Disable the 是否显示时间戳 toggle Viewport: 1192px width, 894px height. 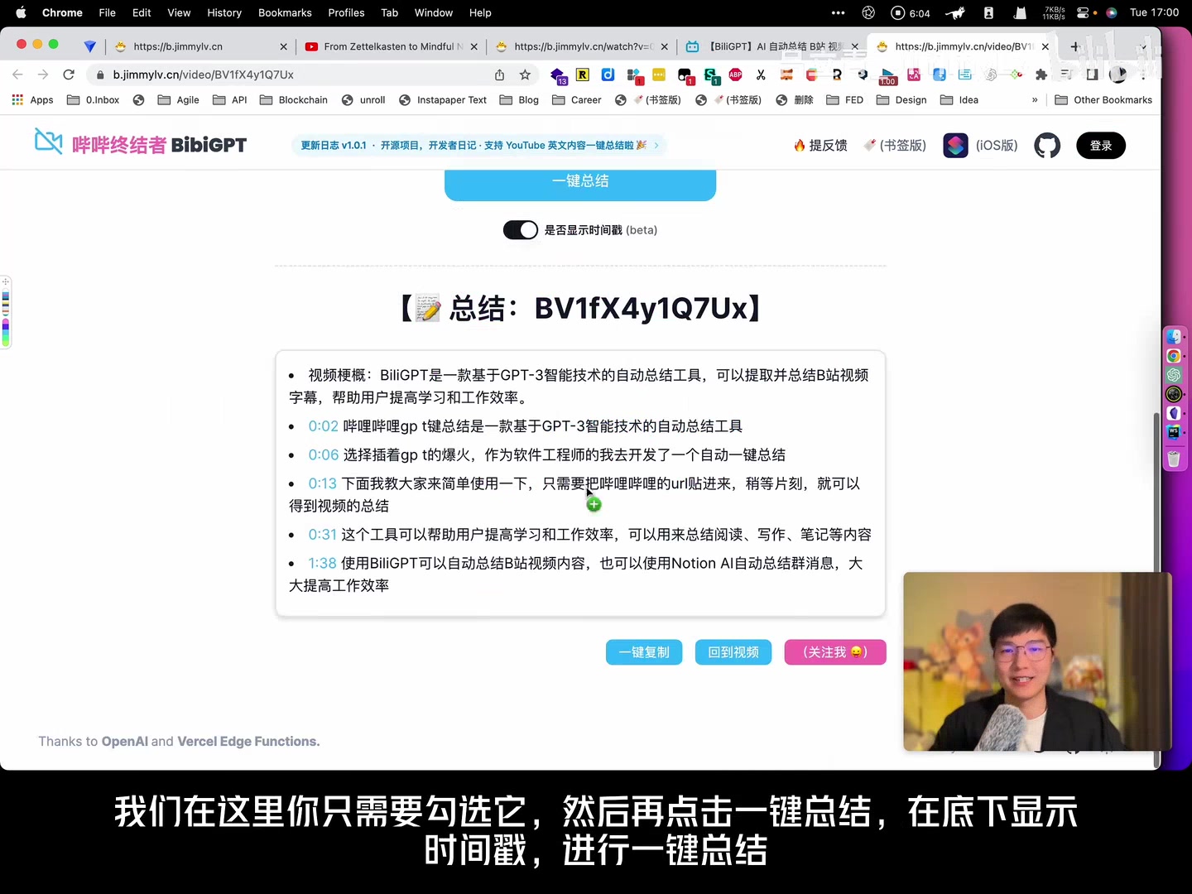tap(520, 229)
